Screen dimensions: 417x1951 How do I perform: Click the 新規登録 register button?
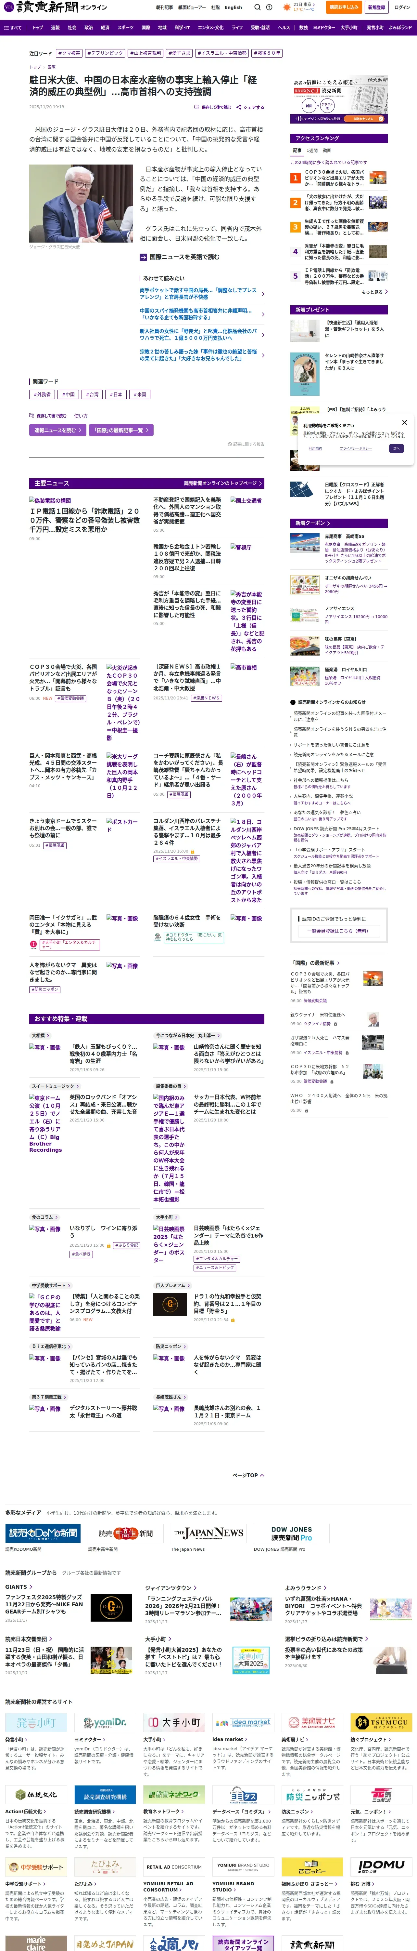[x=376, y=7]
